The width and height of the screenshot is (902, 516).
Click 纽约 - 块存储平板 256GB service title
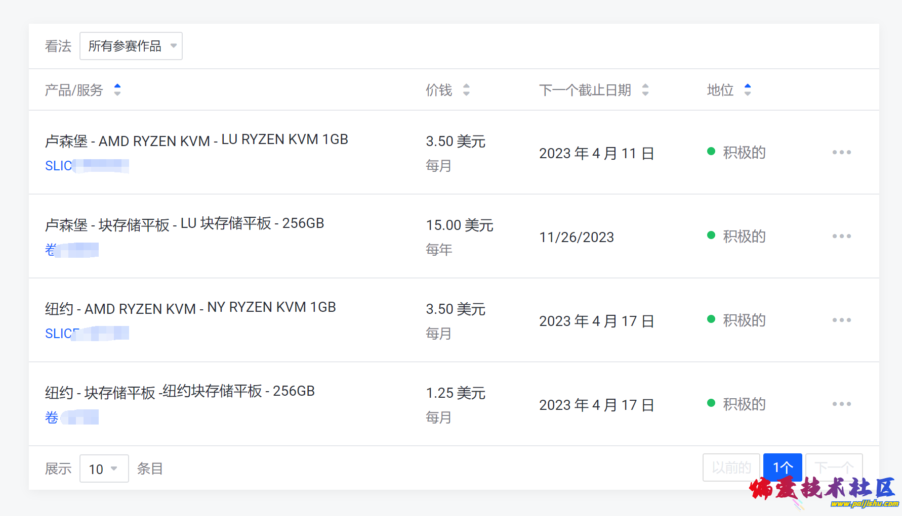tap(180, 392)
